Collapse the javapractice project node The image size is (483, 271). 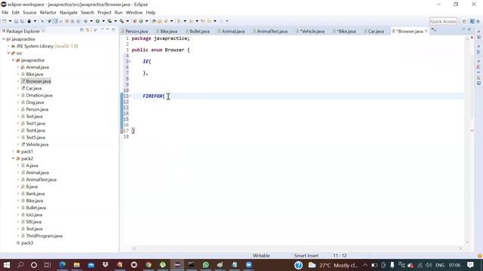(x=4, y=39)
